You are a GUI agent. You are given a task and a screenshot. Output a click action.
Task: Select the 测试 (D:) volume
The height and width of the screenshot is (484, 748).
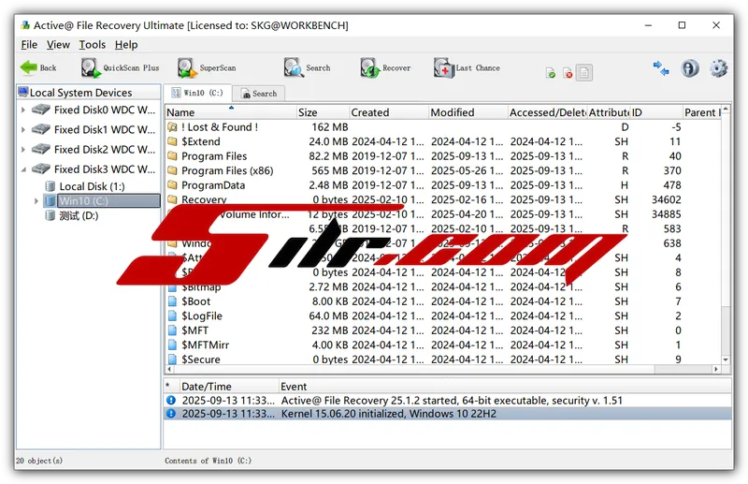72,215
